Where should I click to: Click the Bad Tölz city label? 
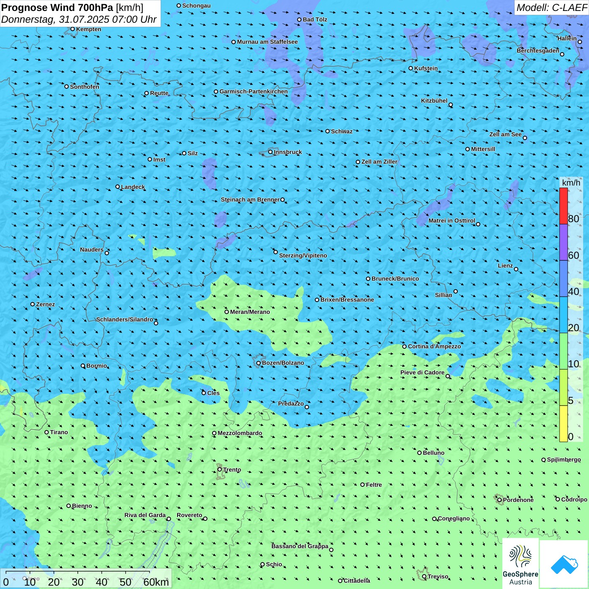315,19
